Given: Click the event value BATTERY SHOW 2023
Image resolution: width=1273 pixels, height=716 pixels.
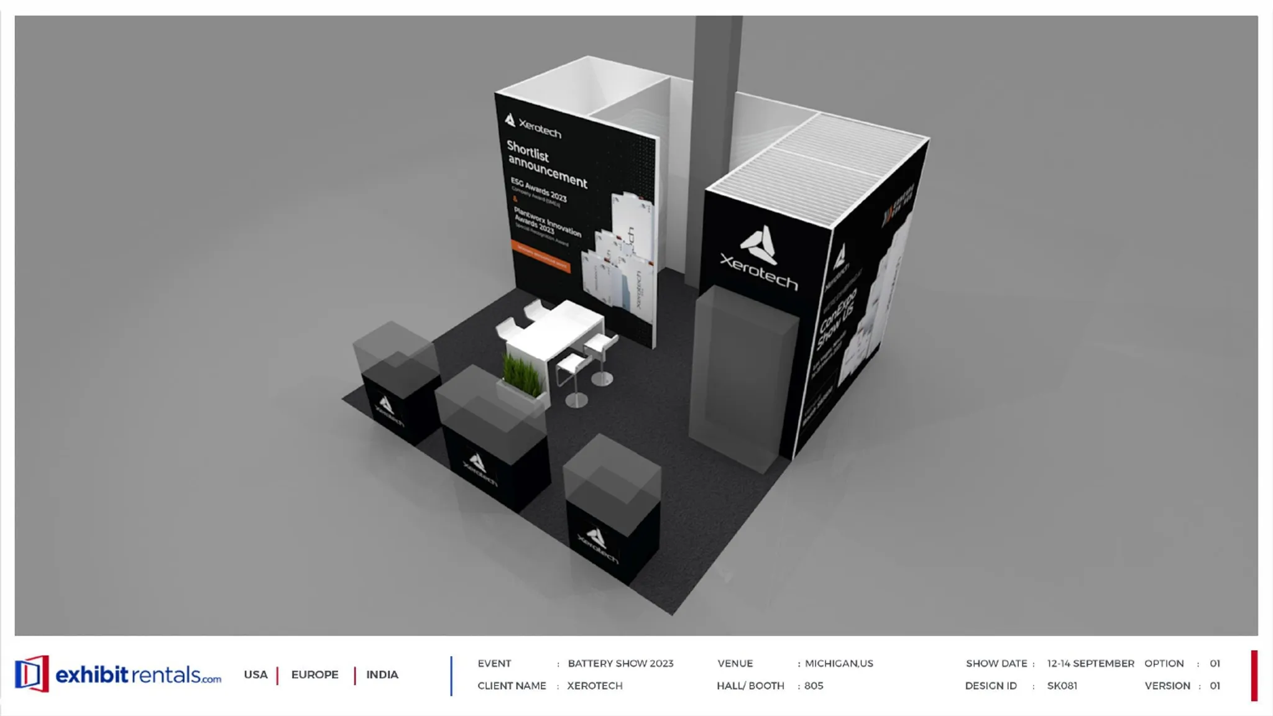Looking at the screenshot, I should (x=620, y=664).
